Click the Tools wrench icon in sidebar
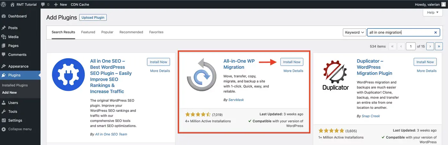The image size is (448, 145). tap(4, 112)
